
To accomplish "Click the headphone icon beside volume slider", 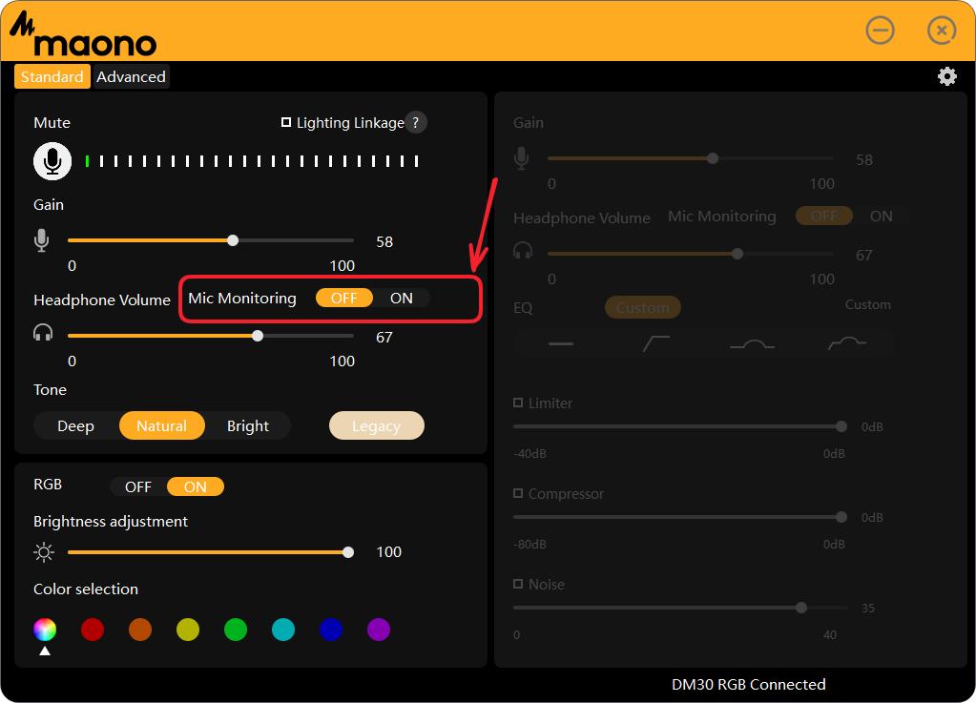I will tap(42, 333).
